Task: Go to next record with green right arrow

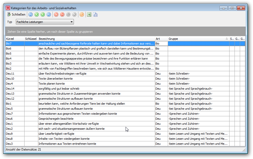Action: click(43, 15)
